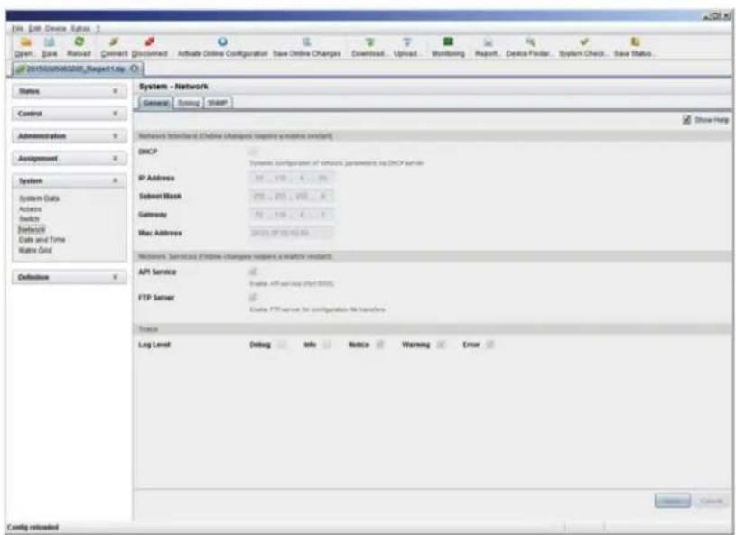Image resolution: width=736 pixels, height=535 pixels.
Task: Open the Extras menu
Action: (80, 29)
